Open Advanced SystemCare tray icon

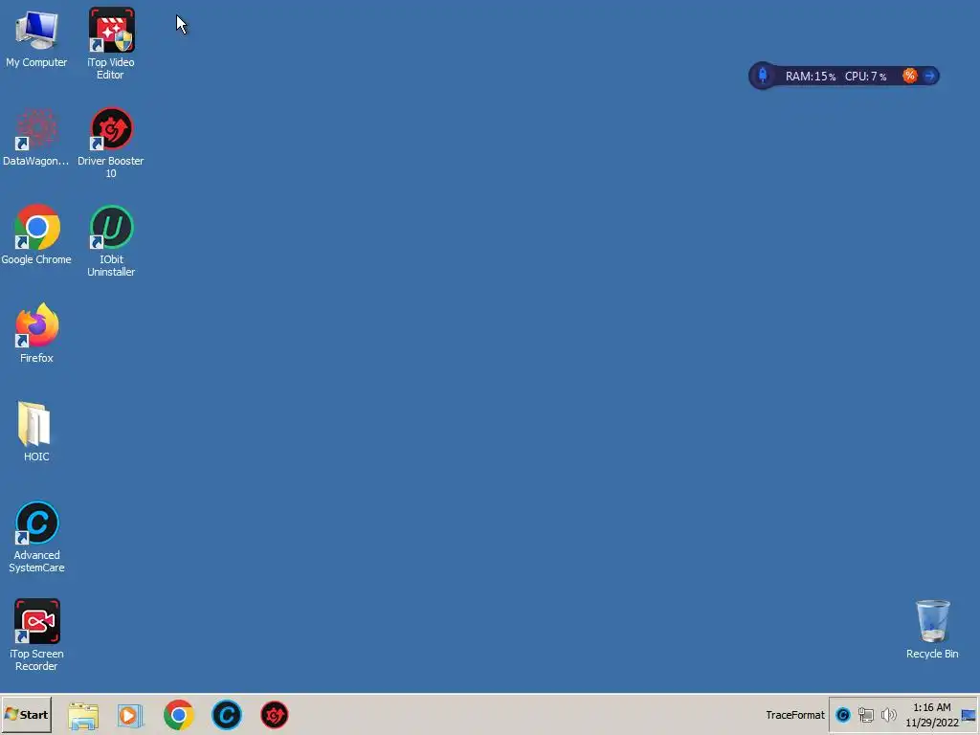[x=842, y=715]
